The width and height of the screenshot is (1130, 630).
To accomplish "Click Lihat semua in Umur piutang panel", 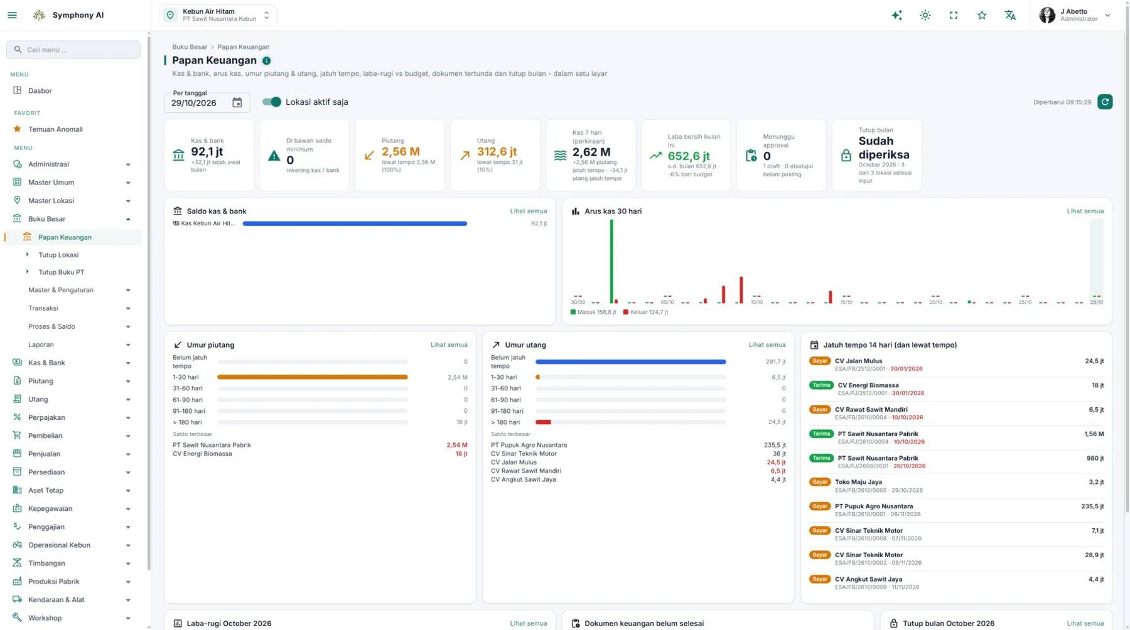I will click(449, 345).
